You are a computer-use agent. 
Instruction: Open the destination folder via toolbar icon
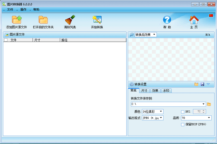[43, 20]
